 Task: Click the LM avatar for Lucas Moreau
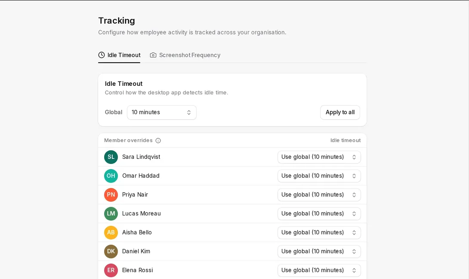[111, 214]
